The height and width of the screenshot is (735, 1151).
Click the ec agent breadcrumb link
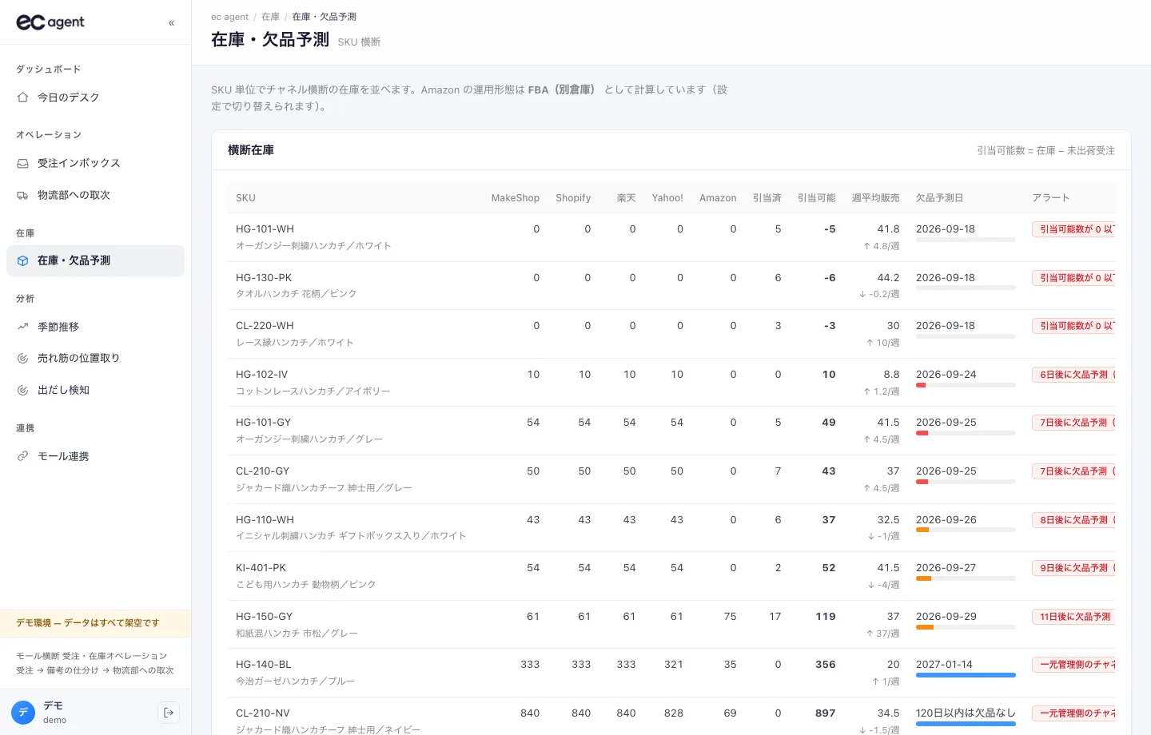229,17
